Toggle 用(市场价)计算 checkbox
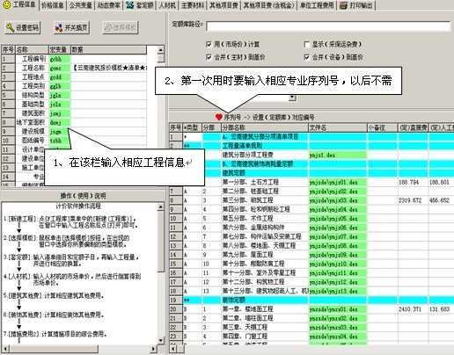Viewport: 454px width, 355px height. (x=209, y=44)
